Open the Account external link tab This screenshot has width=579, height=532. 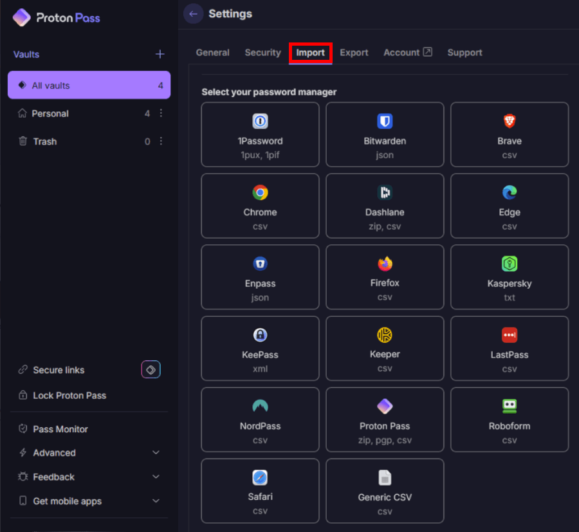coord(407,53)
